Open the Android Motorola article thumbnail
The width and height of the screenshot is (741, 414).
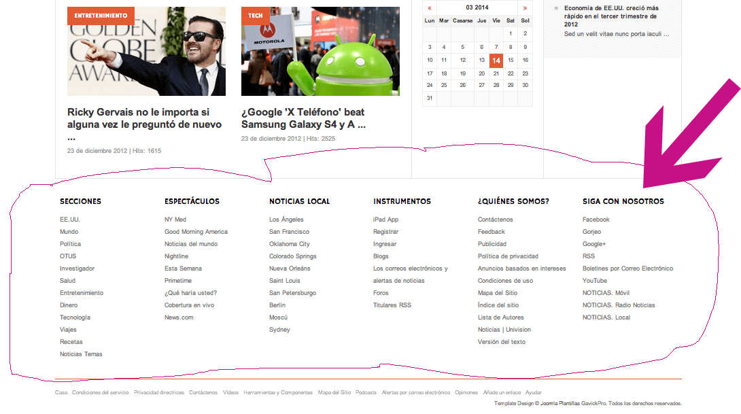(x=320, y=51)
